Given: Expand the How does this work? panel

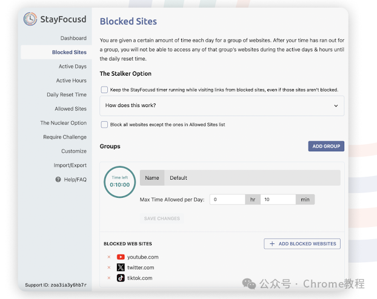Looking at the screenshot, I should point(222,106).
